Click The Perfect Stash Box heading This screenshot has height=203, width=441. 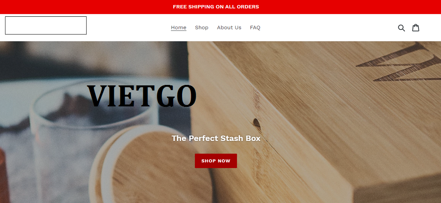click(216, 138)
